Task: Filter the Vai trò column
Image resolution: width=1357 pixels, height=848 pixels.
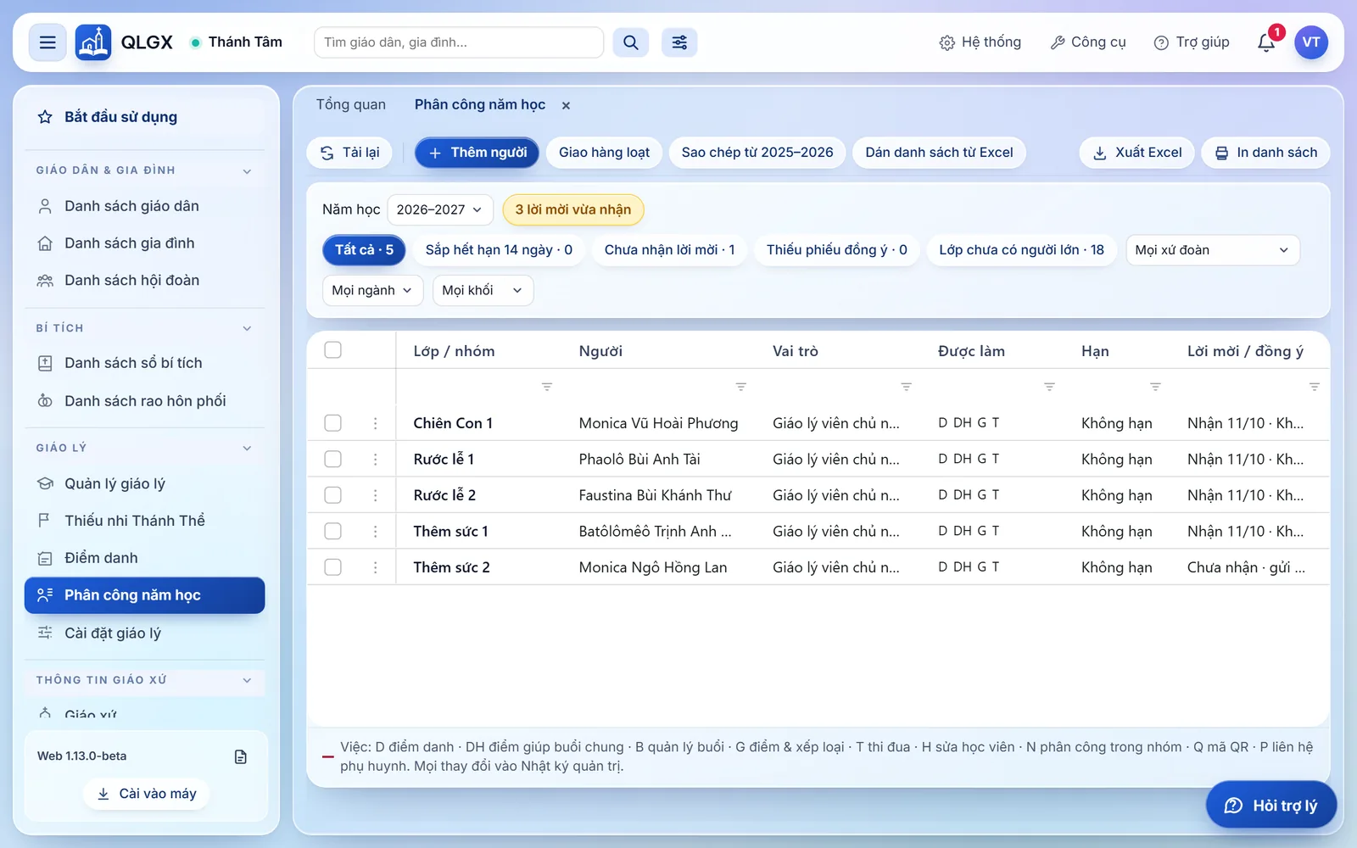Action: (907, 387)
